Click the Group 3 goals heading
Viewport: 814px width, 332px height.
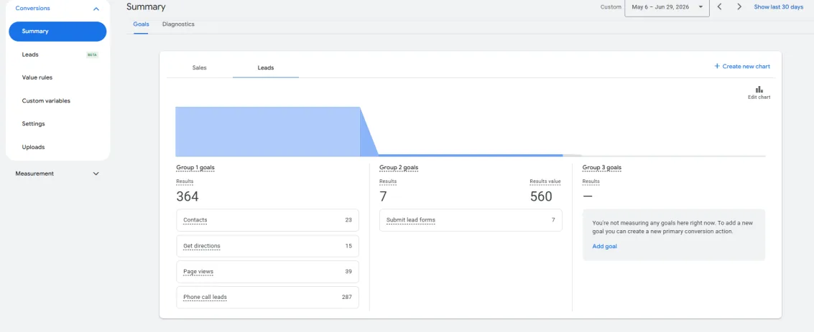tap(601, 168)
